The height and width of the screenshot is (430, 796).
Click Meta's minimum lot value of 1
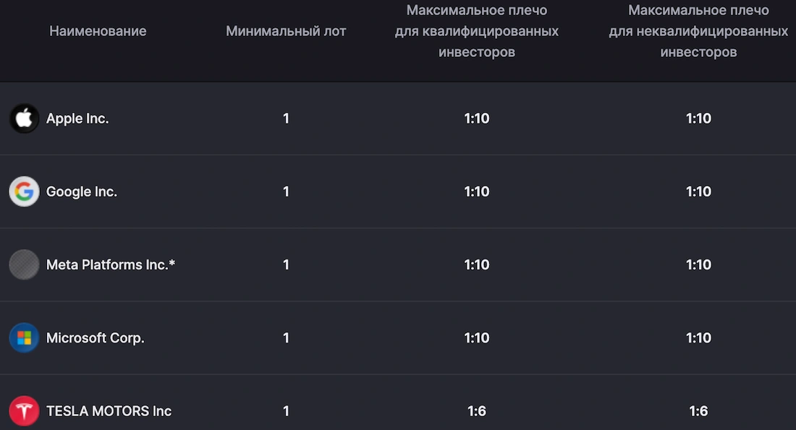click(x=286, y=265)
